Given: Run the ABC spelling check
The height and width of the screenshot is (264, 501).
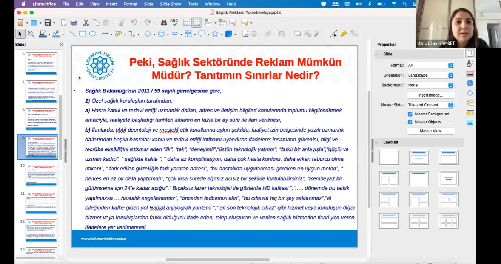Looking at the screenshot, I should pyautogui.click(x=174, y=23).
